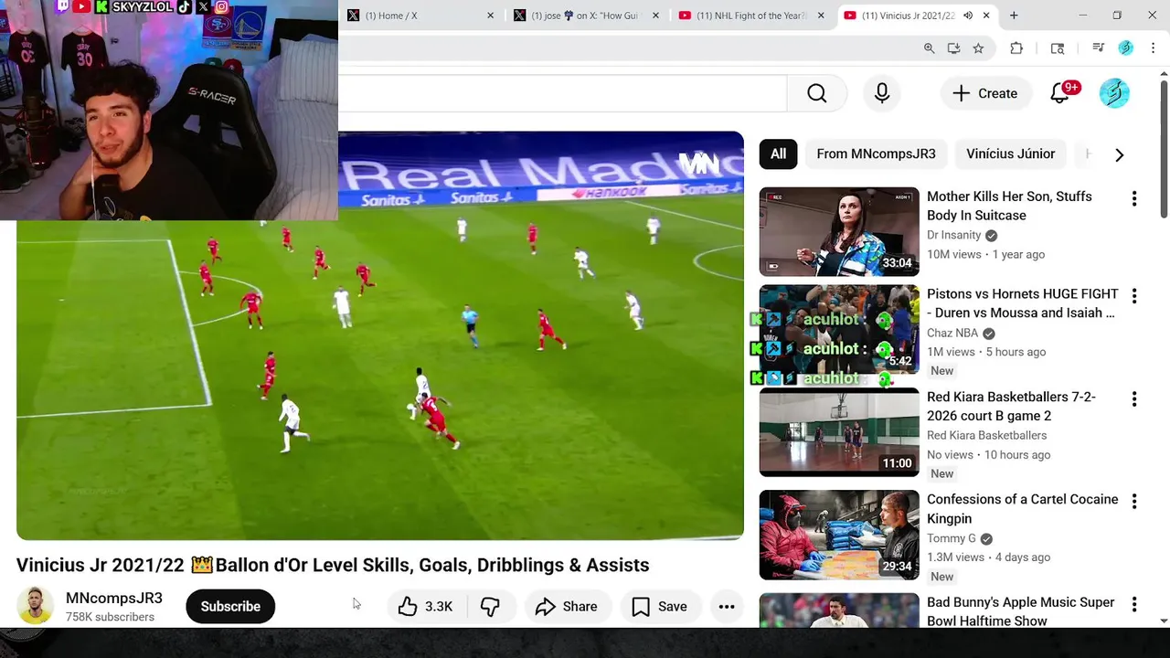Open options for Red Kiara Basketballers video
The image size is (1170, 658).
point(1134,399)
